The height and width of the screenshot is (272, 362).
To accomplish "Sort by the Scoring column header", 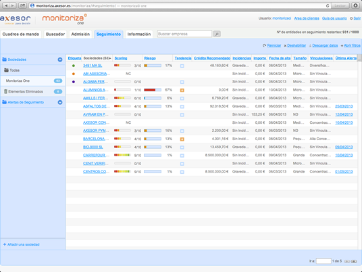I will [121, 58].
